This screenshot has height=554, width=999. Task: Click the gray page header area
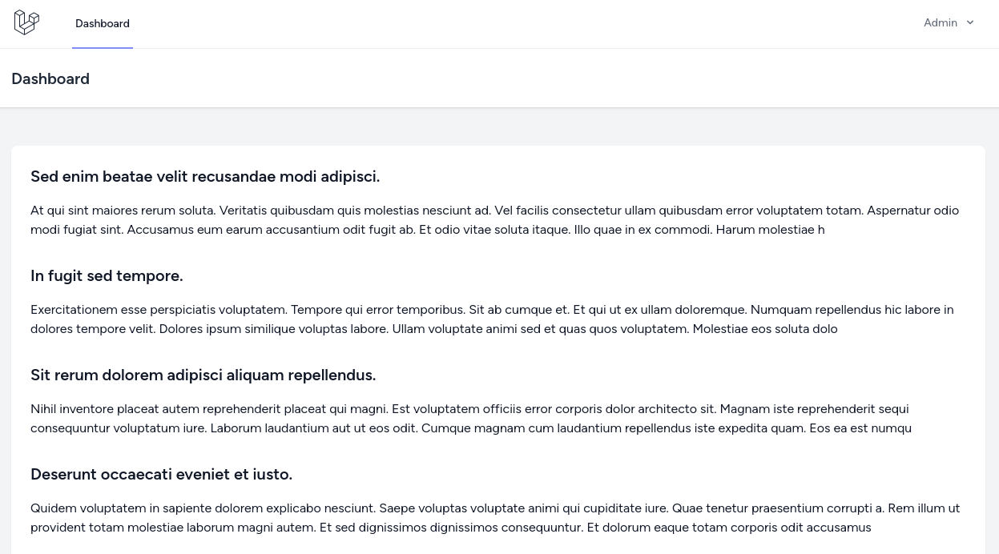click(x=499, y=78)
